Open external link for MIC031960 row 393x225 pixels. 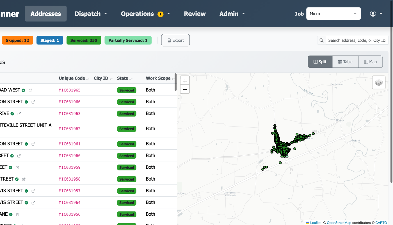pyautogui.click(x=19, y=156)
